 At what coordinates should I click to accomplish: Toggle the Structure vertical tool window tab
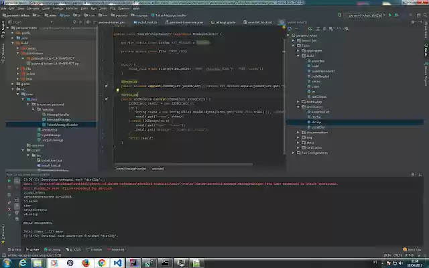[3, 54]
